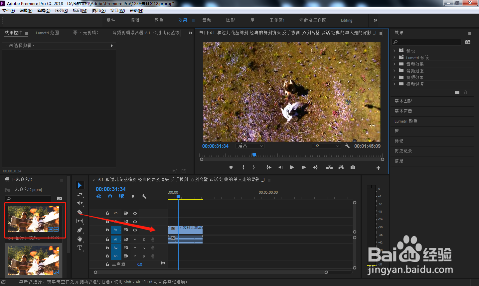Solo track A1

[x=144, y=239]
